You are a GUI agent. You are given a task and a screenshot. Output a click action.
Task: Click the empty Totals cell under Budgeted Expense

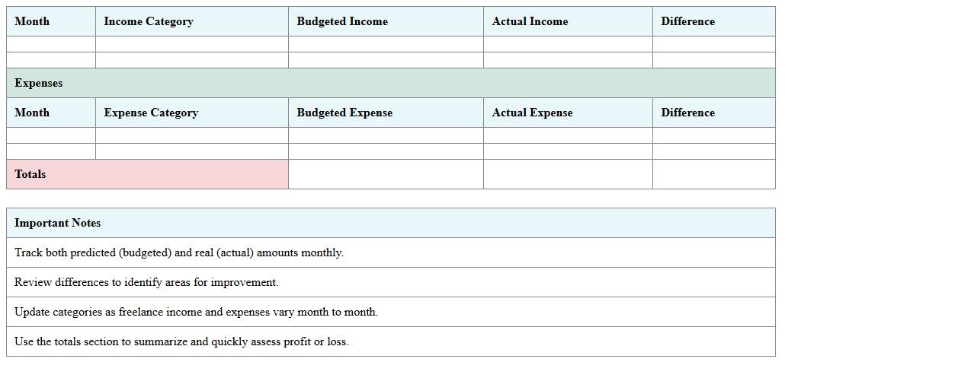pyautogui.click(x=386, y=174)
